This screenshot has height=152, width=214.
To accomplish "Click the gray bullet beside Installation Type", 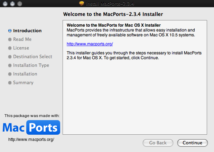I will tap(10, 65).
